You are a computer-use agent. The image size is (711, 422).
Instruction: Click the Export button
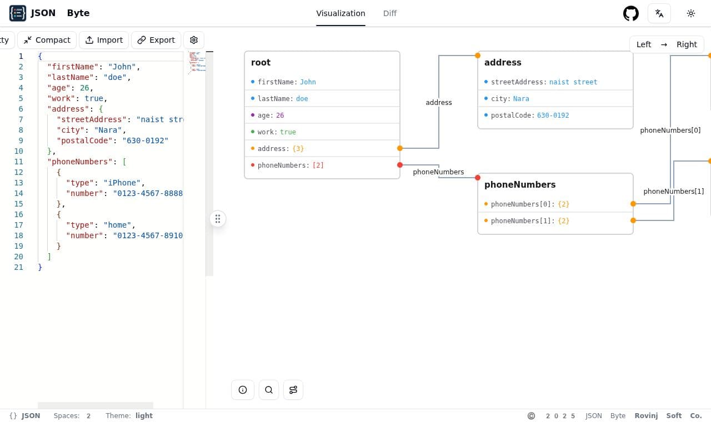click(156, 40)
